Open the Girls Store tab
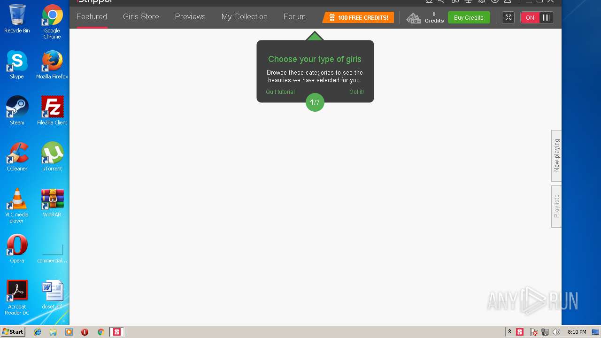The width and height of the screenshot is (601, 338). pyautogui.click(x=141, y=17)
